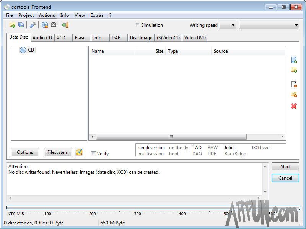Open the Extras menu

(97, 15)
